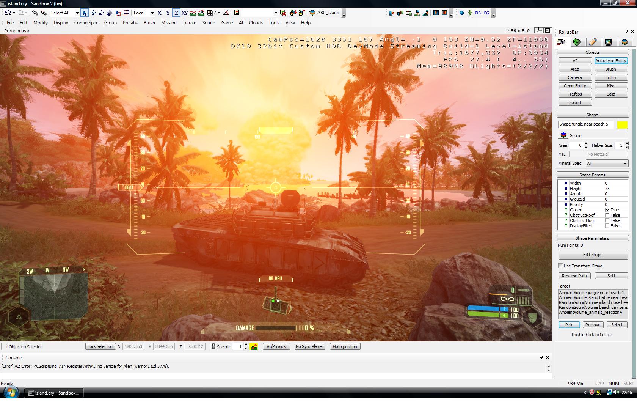Click the Goto position button
This screenshot has width=637, height=420.
pos(345,346)
